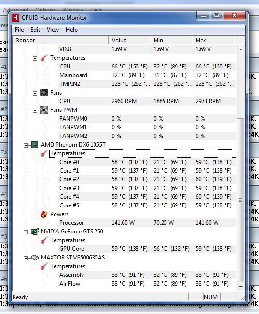Click the motherboard Temperatures thermometer icon above CPU row
Screen dimensions: 259x314
pos(44,58)
